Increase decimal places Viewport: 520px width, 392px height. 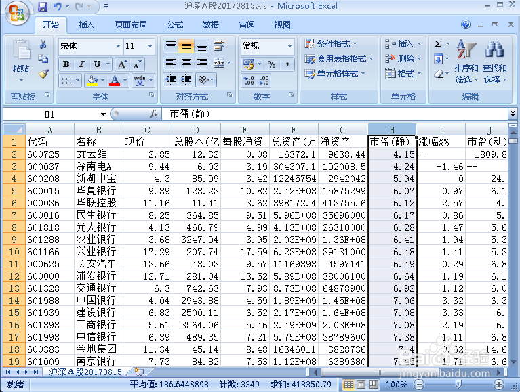tap(249, 80)
